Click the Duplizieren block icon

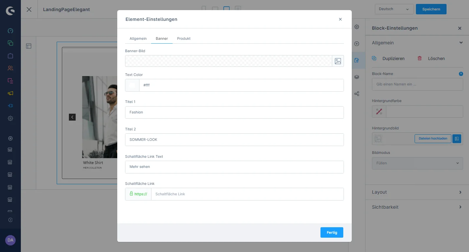click(374, 58)
